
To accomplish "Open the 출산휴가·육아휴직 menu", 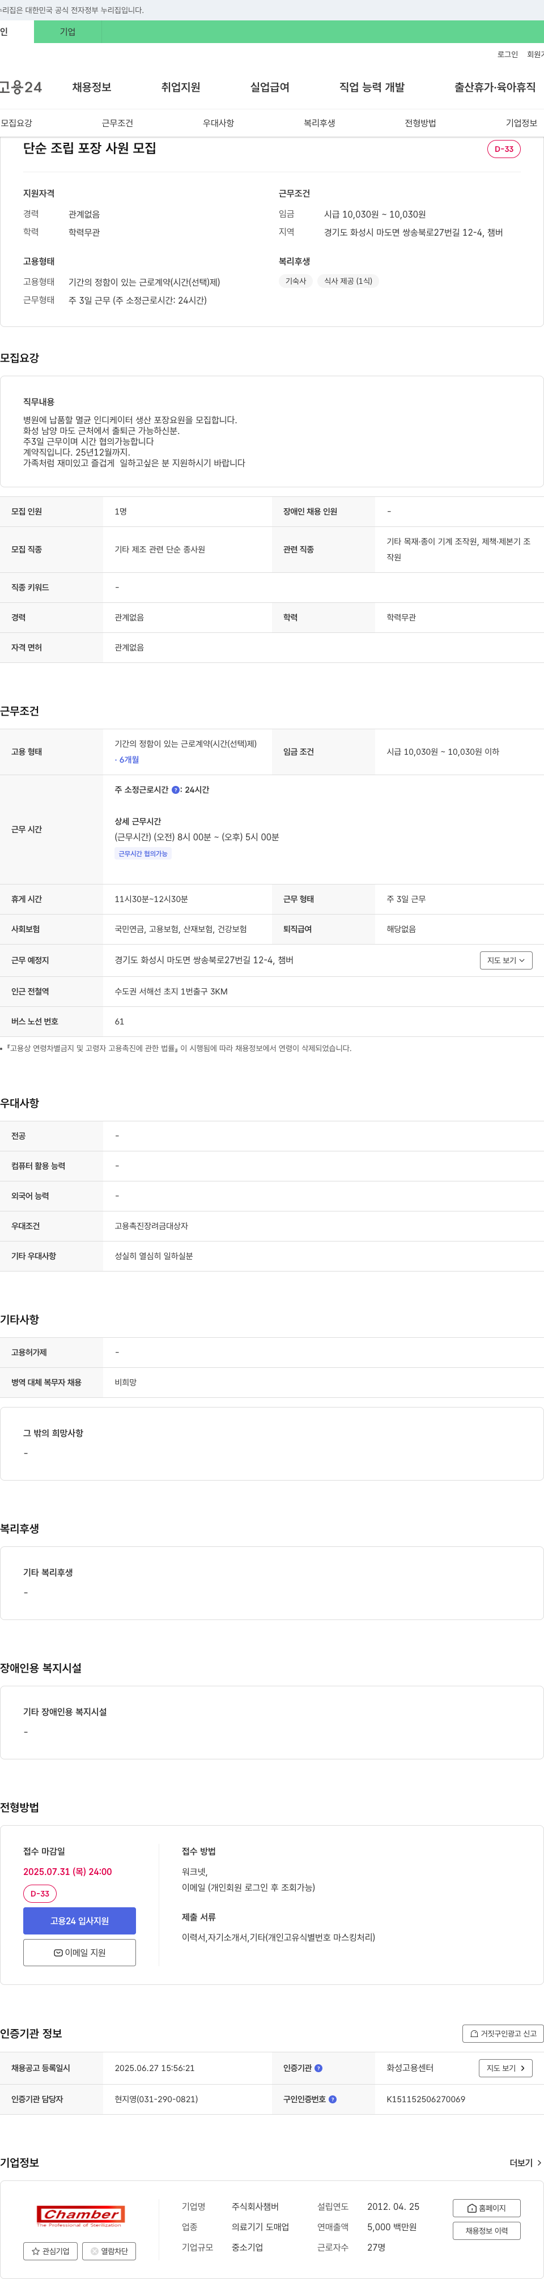I will [495, 88].
